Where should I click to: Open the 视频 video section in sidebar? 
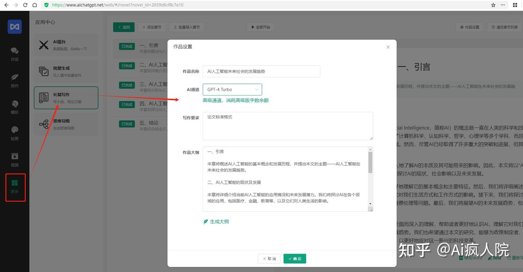[x=15, y=160]
